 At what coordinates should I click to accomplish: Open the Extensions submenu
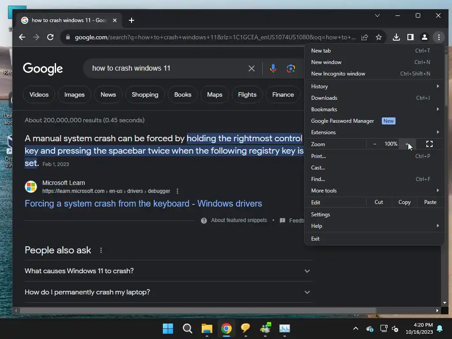[374, 132]
